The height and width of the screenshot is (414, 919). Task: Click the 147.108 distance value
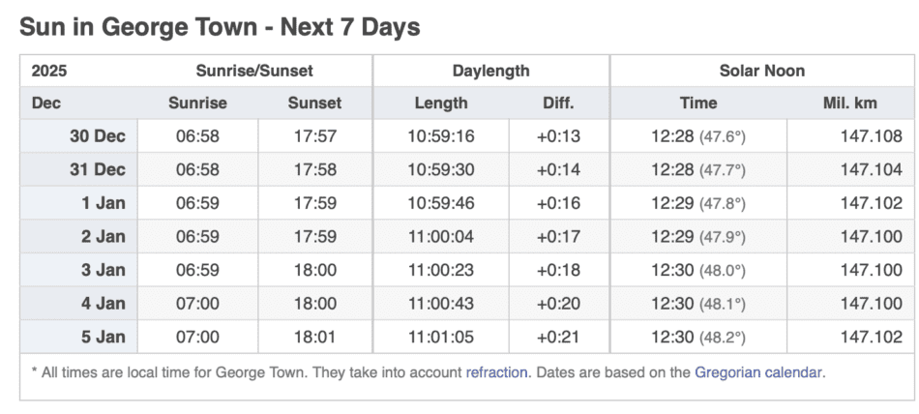(871, 136)
